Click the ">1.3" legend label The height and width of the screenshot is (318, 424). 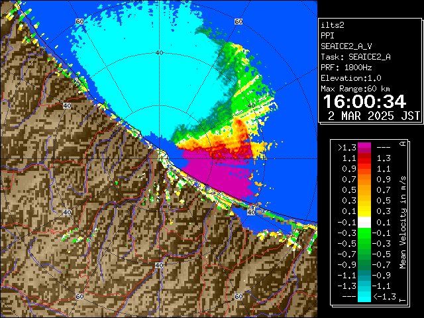[x=347, y=148]
